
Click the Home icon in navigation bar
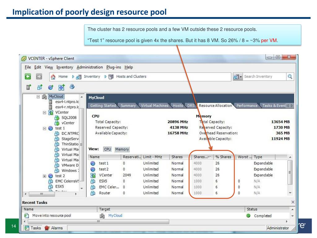(53, 77)
